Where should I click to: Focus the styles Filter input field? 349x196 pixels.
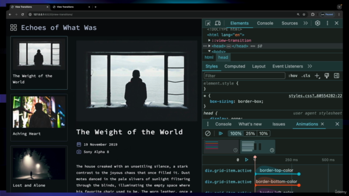pyautogui.click(x=244, y=76)
